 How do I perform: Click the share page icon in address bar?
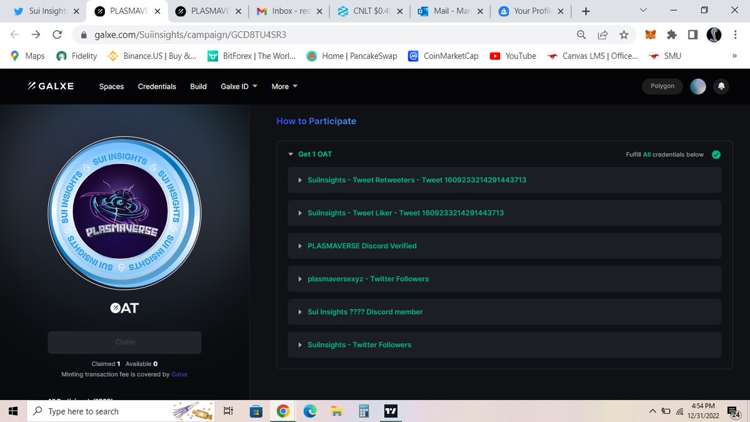[602, 35]
